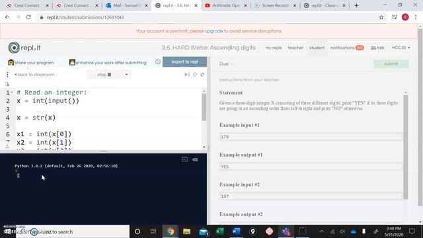Open the Mail app from the taskbar
The image size is (423, 238).
[x=204, y=231]
